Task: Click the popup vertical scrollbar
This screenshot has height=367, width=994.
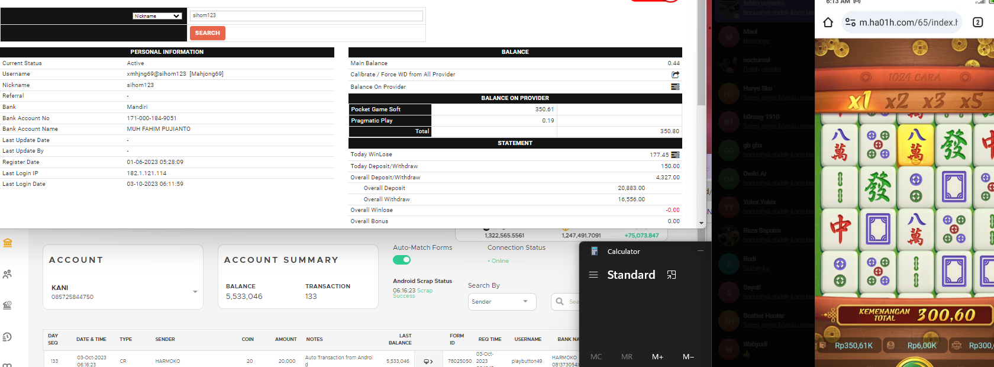Action: (701, 53)
